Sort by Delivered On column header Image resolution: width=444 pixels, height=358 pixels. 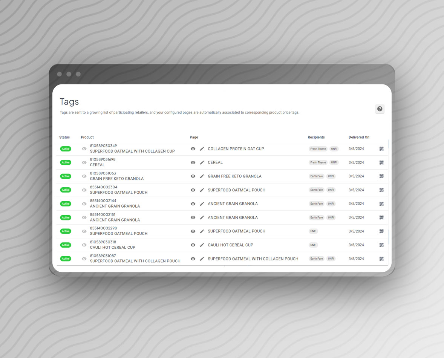[359, 137]
